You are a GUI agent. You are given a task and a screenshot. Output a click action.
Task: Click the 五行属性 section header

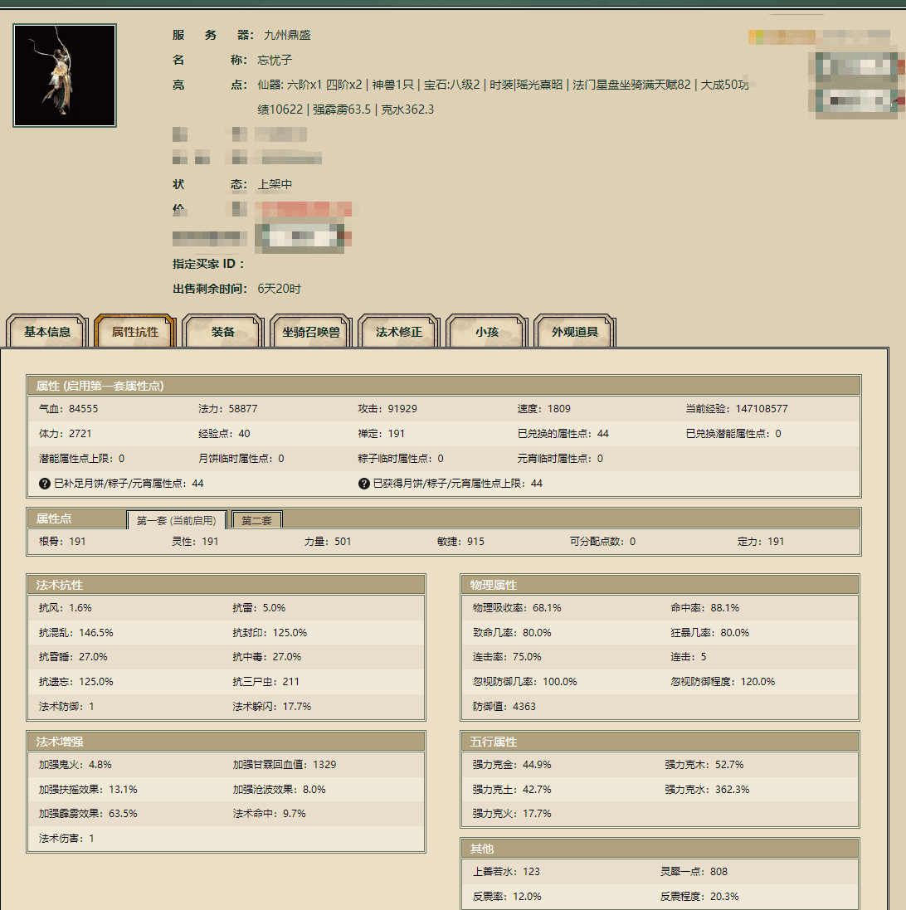660,742
